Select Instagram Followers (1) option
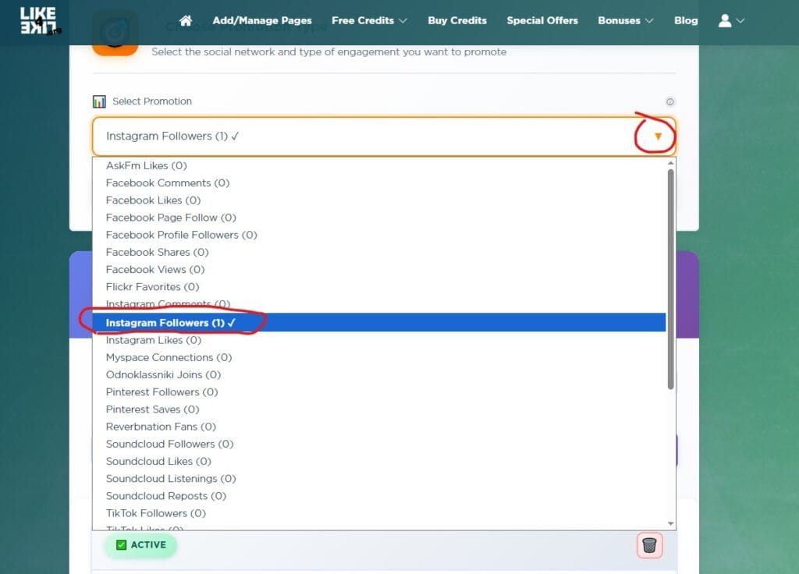The height and width of the screenshot is (574, 799). click(172, 323)
